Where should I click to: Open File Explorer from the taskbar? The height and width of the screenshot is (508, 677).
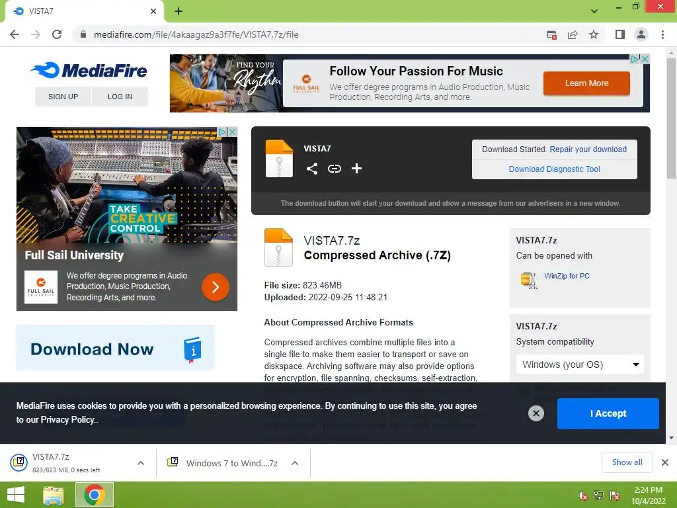click(x=53, y=495)
